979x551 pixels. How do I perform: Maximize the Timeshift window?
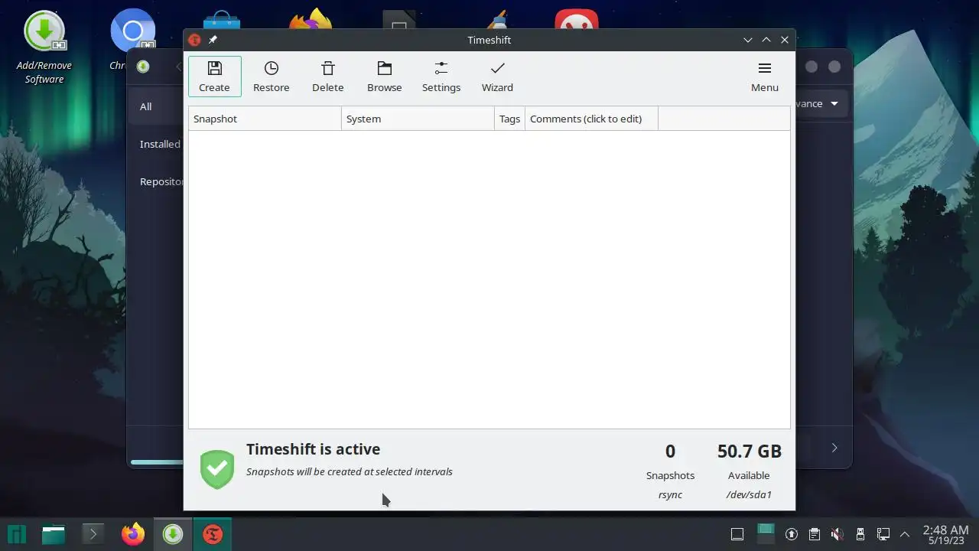[766, 40]
